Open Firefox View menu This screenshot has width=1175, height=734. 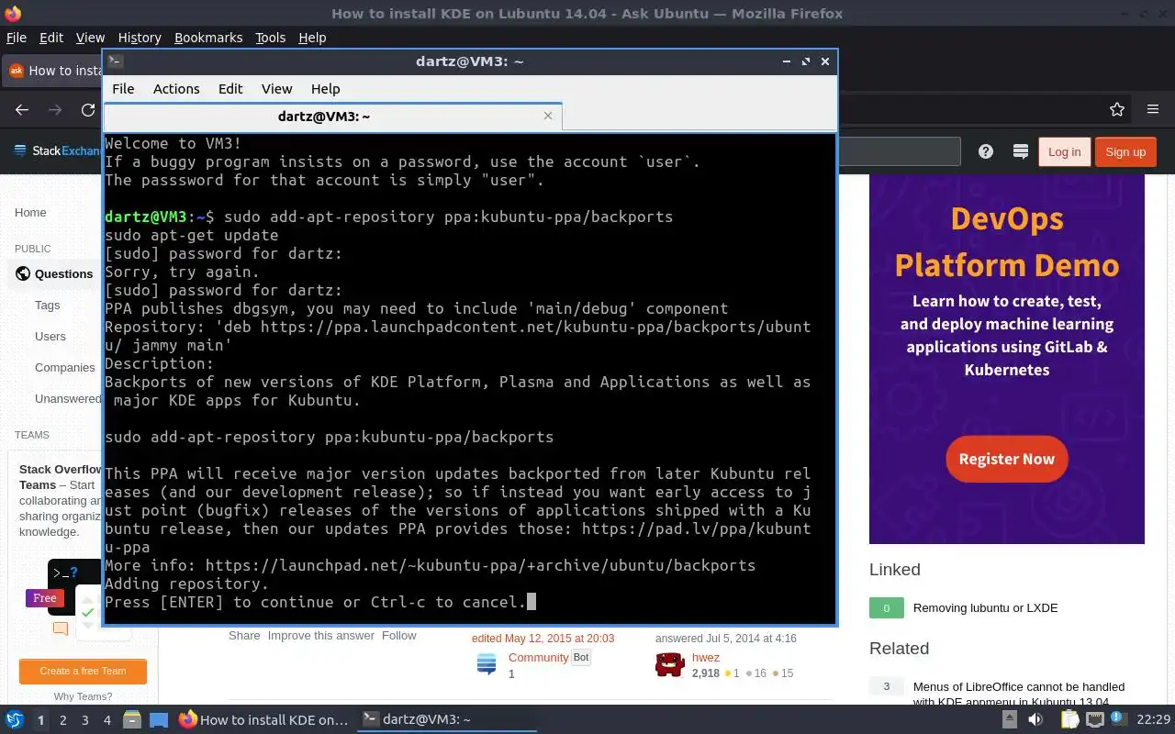pos(90,38)
